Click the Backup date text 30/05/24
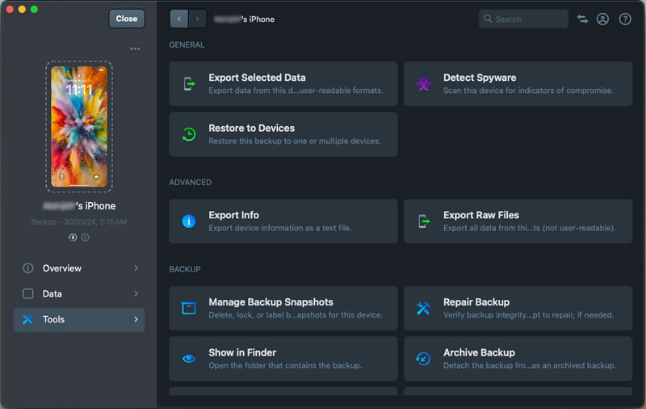Viewport: 646px width, 409px height. pyautogui.click(x=79, y=221)
